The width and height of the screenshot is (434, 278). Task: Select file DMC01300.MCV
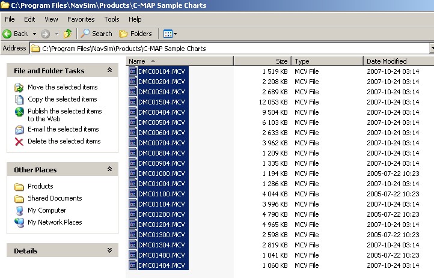[161, 235]
